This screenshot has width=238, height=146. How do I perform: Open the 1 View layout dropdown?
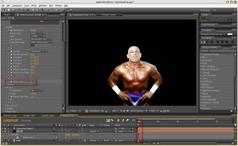pos(154,111)
